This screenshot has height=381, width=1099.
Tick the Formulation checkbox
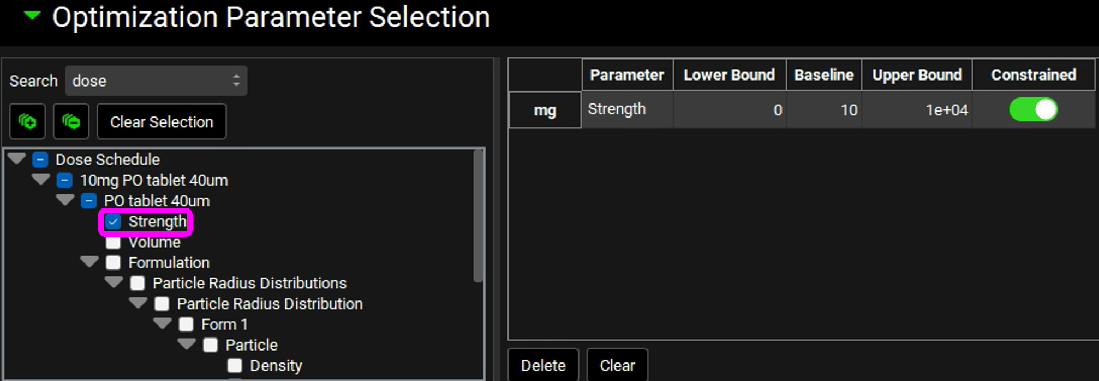tap(113, 263)
